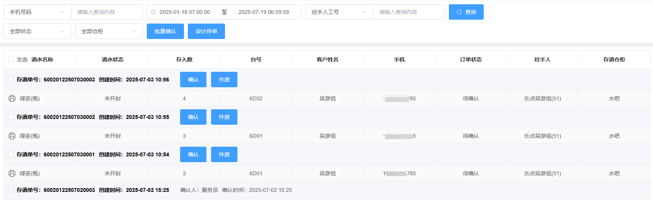Viewport: 653px width, 200px height.
Task: Click the 设计存单 button
Action: coord(206,31)
